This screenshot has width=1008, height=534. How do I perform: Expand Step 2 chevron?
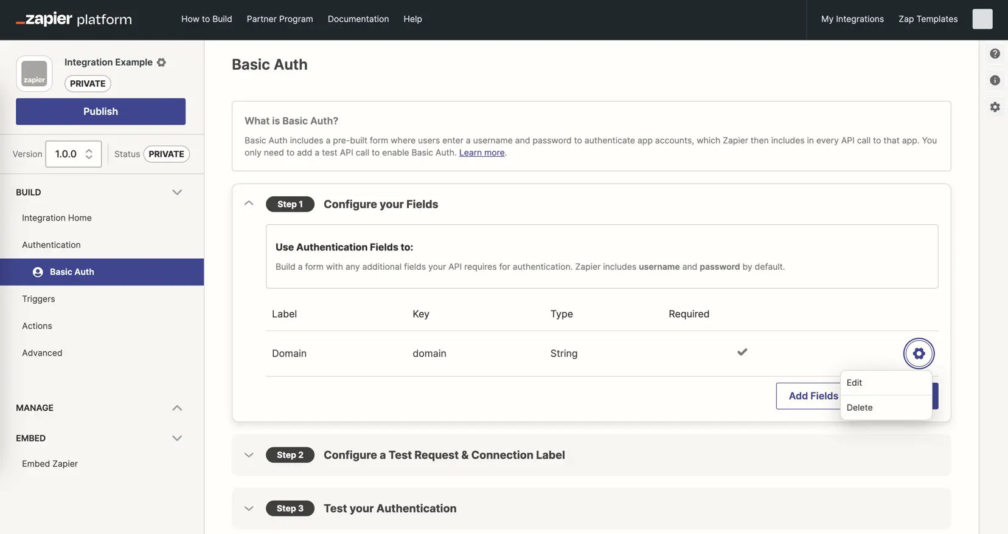[249, 455]
